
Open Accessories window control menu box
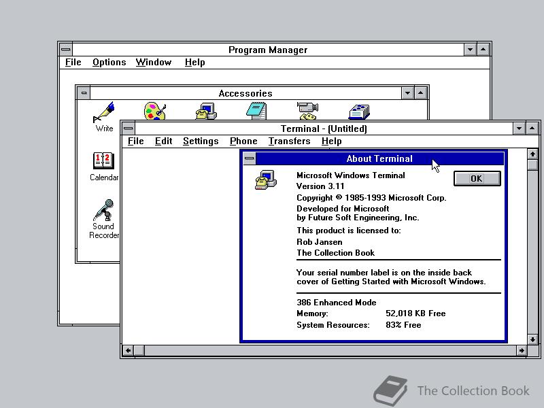click(84, 93)
